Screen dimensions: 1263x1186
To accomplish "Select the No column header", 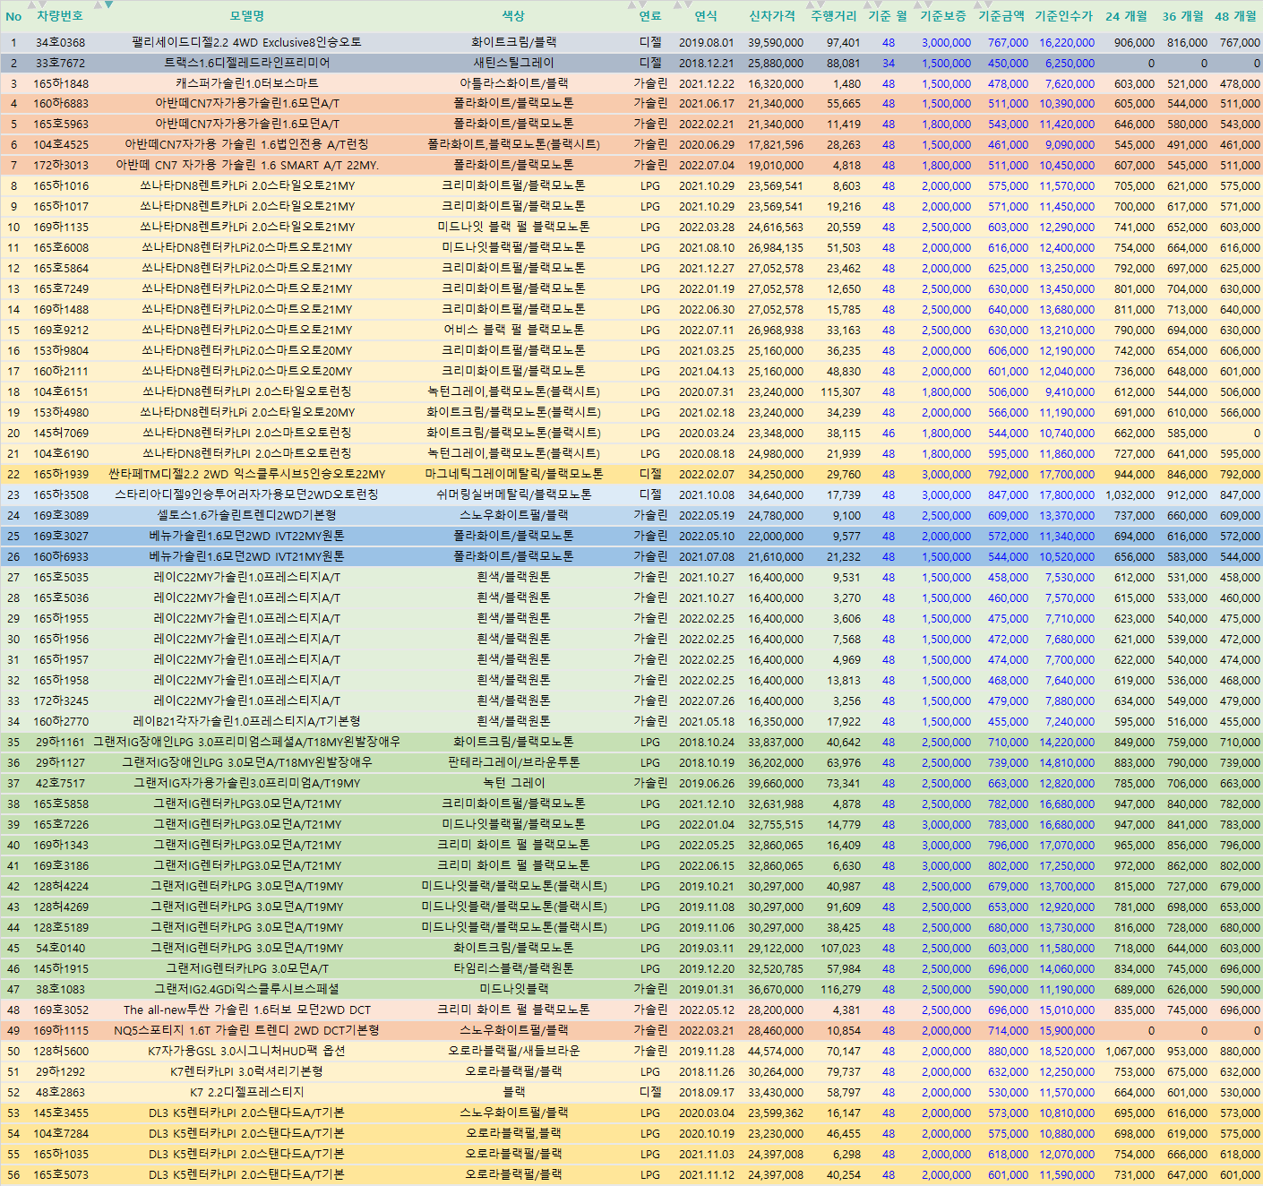I will click(x=13, y=16).
